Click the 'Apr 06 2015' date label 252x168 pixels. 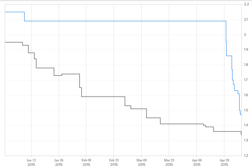coord(197,162)
